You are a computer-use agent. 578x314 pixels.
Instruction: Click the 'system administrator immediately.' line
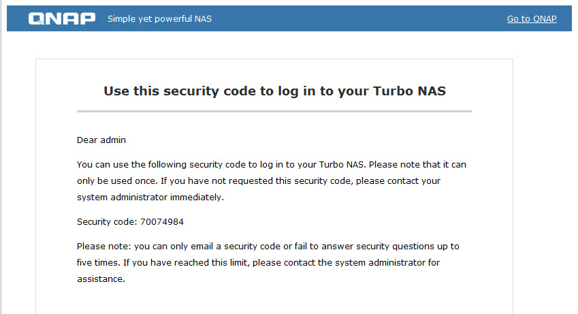(x=150, y=198)
